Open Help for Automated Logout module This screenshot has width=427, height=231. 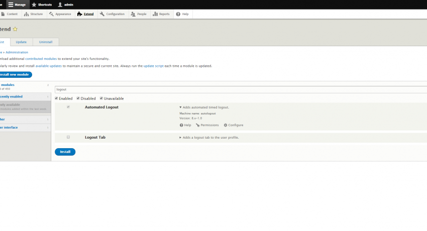[185, 125]
